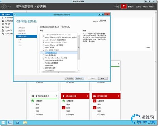Toggle the highlighted Hyper-V role checkbox
158x126 pixels.
(43, 53)
